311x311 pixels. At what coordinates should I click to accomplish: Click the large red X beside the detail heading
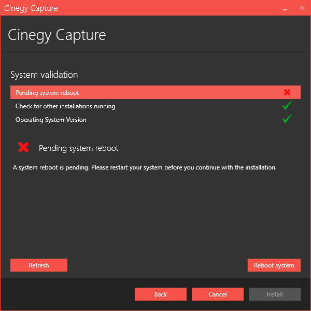(23, 148)
